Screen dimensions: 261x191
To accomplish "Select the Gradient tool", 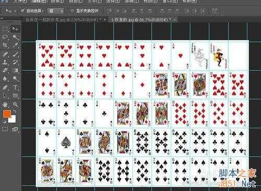I will click(x=15, y=70).
